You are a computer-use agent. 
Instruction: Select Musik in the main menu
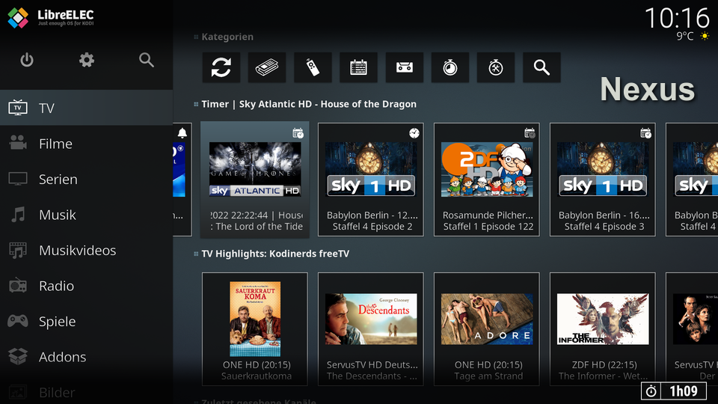(x=87, y=215)
